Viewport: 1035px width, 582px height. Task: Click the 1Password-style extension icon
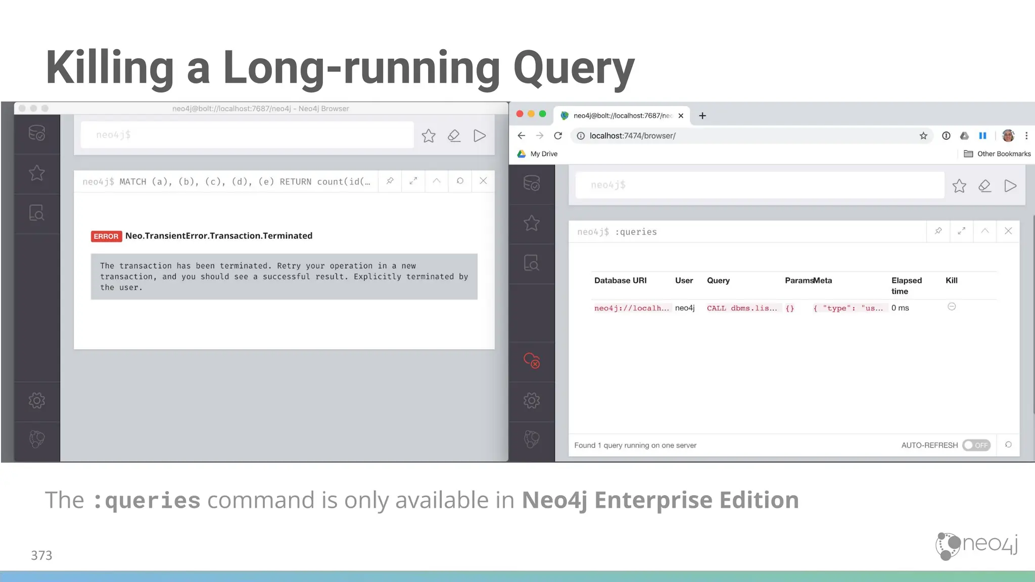click(x=946, y=135)
